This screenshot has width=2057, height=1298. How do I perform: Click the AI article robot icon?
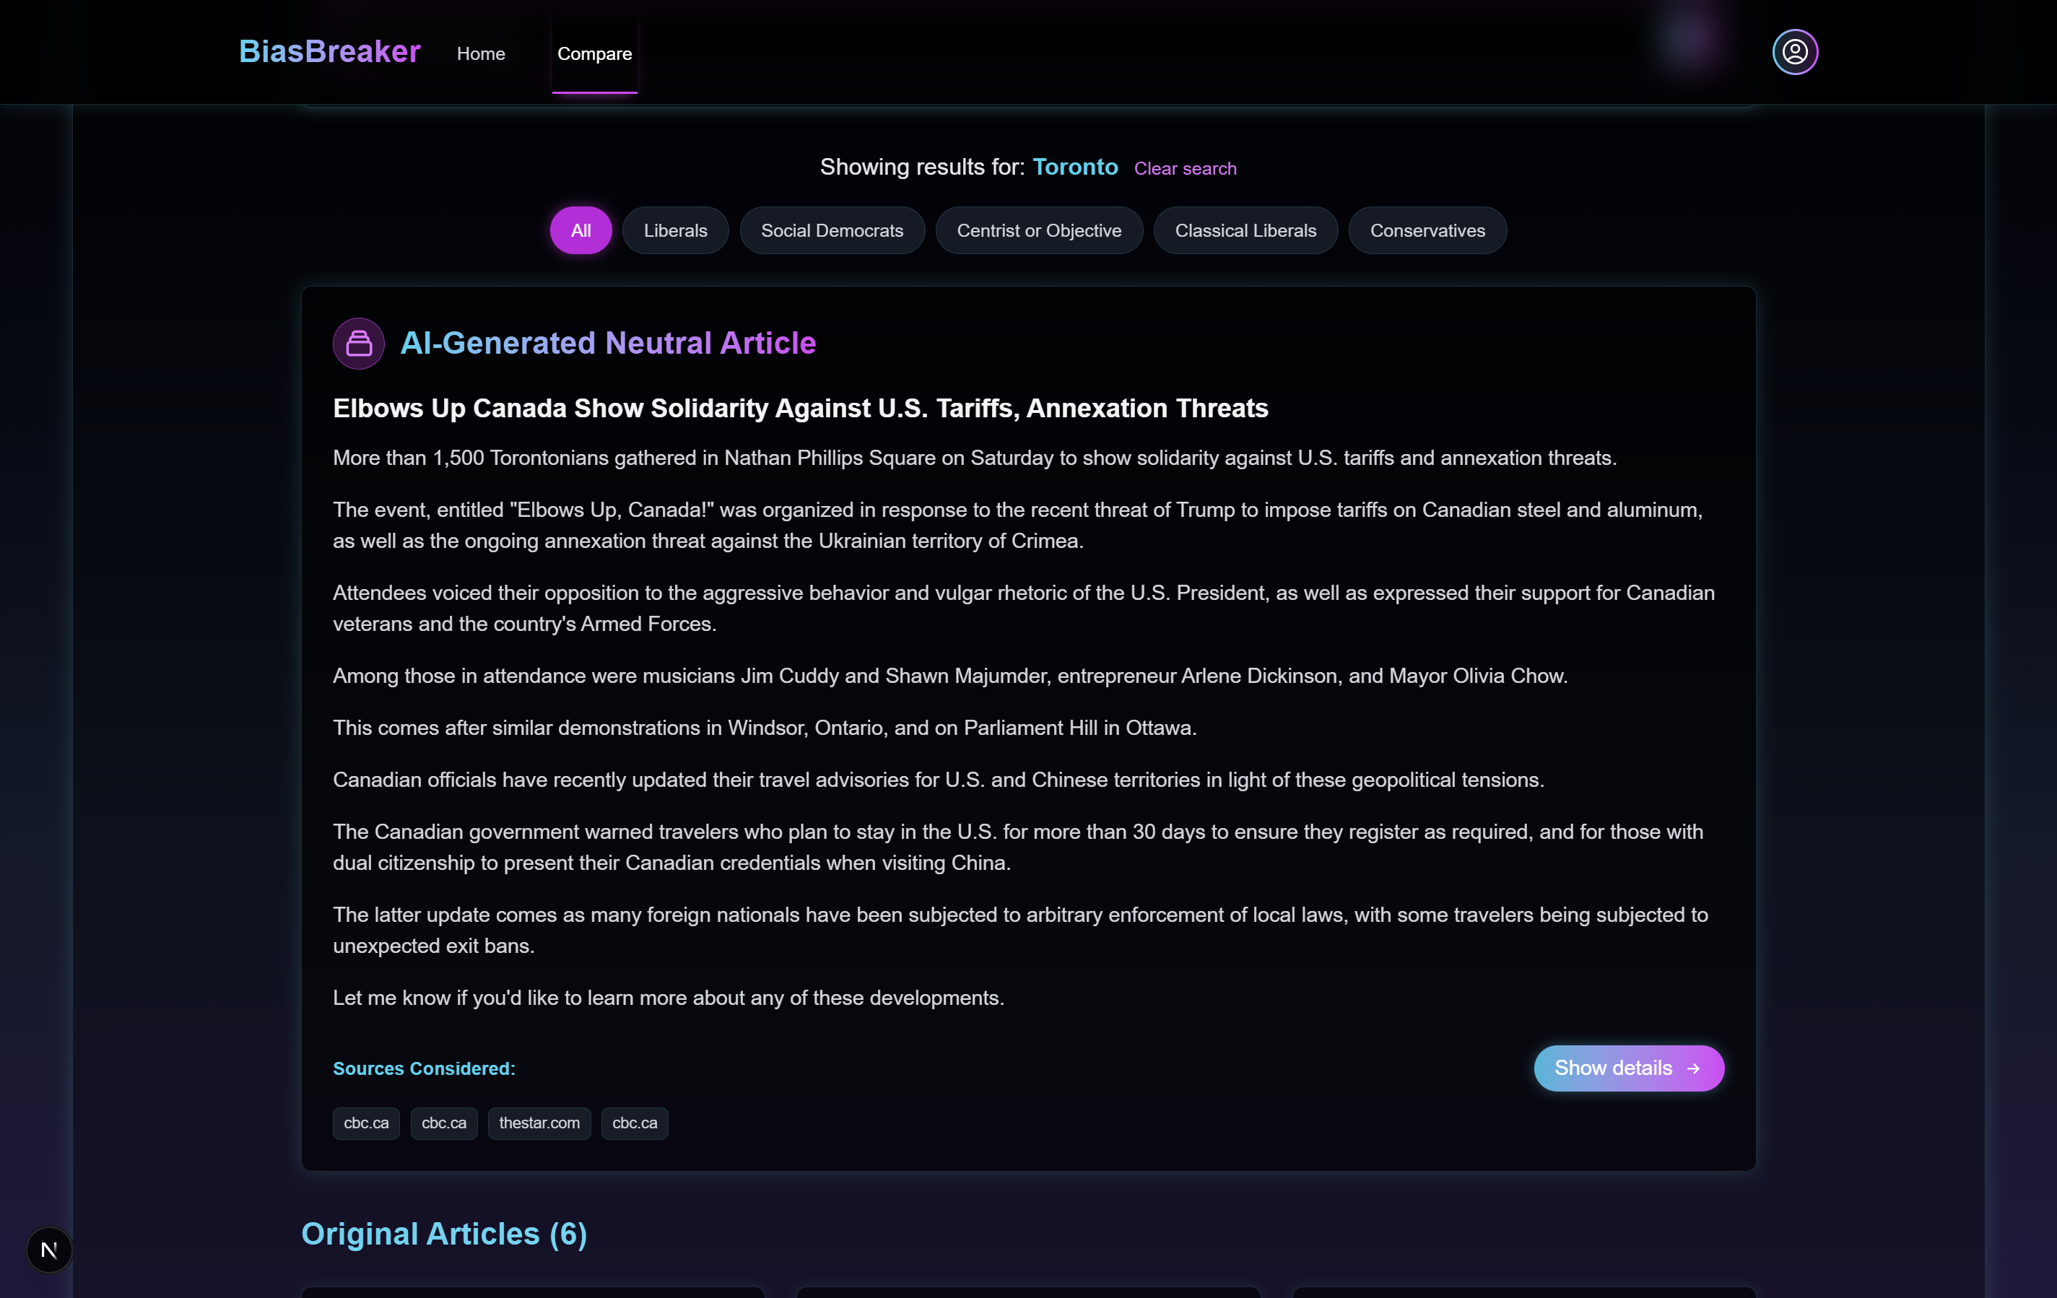click(x=359, y=344)
